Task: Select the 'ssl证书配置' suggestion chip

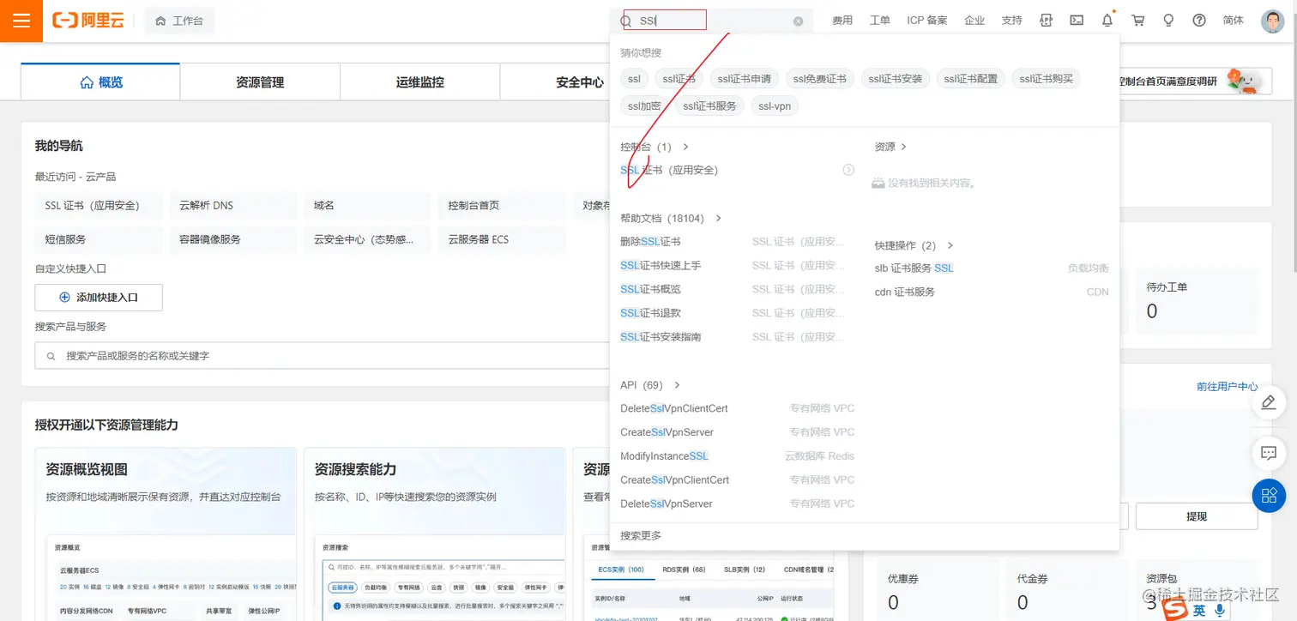Action: tap(970, 79)
